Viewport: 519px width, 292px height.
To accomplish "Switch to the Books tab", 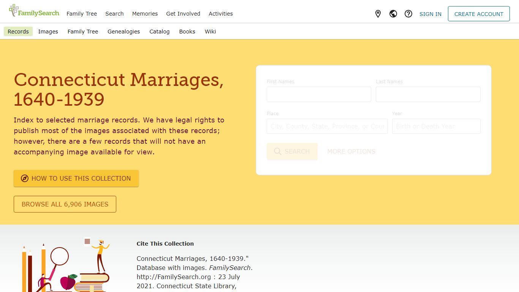I will click(x=187, y=32).
